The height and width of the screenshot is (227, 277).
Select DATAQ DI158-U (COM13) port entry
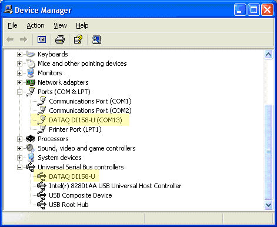(85, 120)
